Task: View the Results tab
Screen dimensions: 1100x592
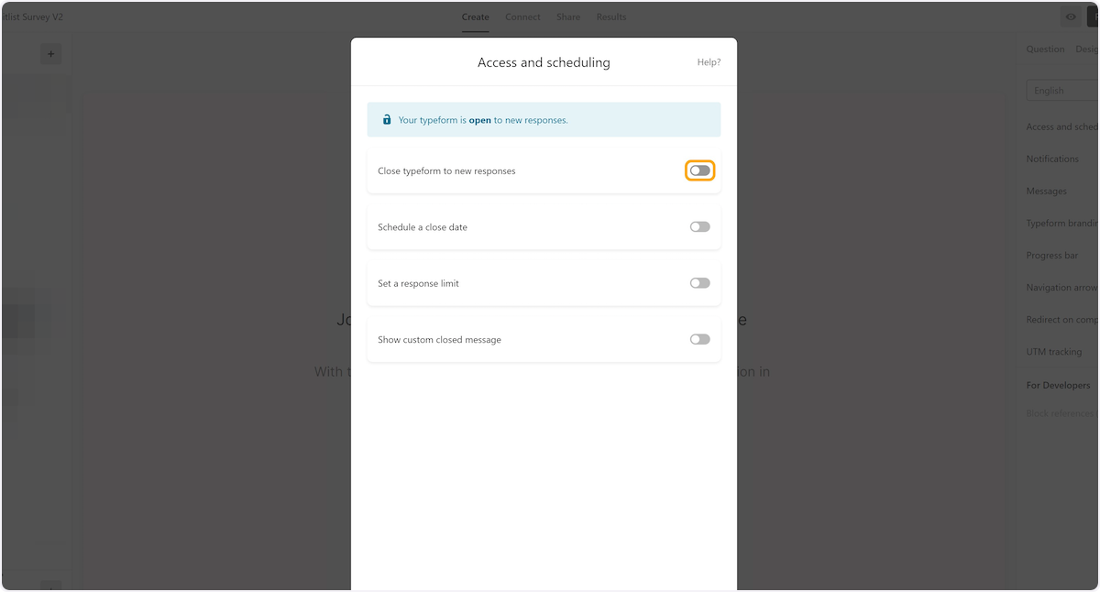Action: [x=611, y=16]
